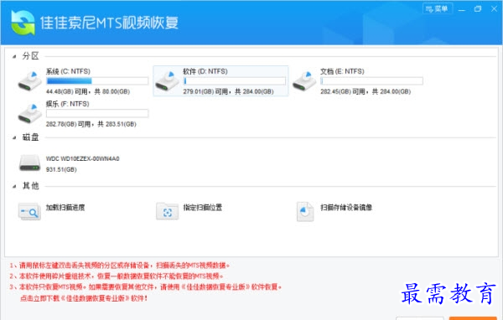Select the 软件 (D: NTFS) drive icon
The height and width of the screenshot is (320, 503).
167,81
